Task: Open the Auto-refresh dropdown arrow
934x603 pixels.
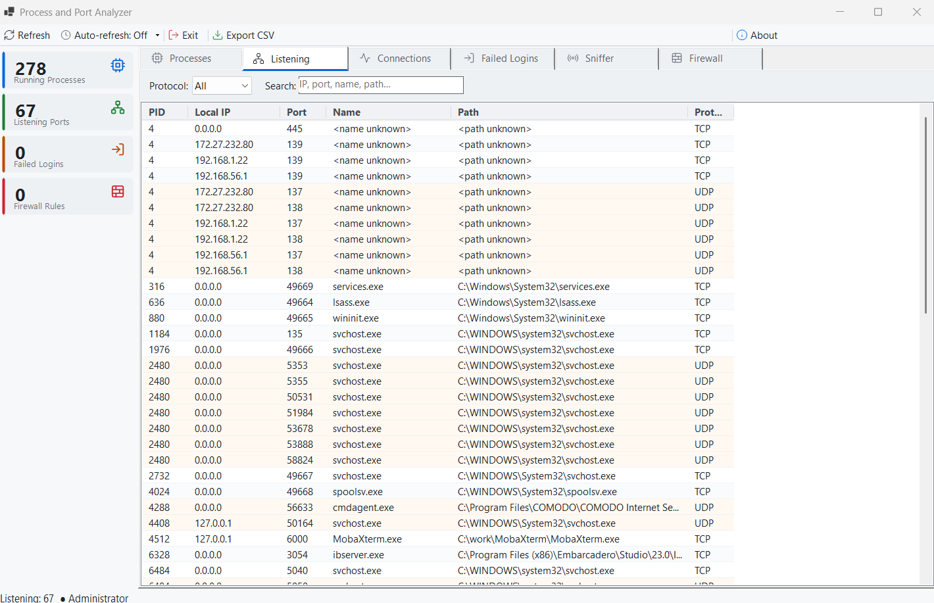Action: pos(157,36)
